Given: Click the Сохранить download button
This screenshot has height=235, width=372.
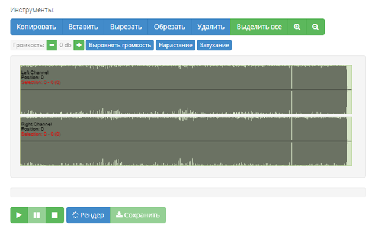Looking at the screenshot, I should [x=138, y=215].
